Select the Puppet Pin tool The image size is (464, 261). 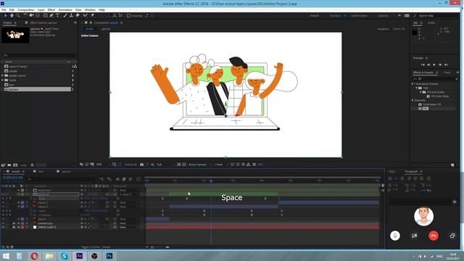click(92, 15)
